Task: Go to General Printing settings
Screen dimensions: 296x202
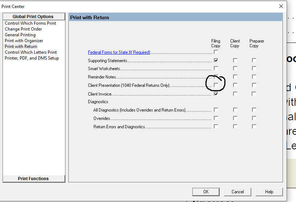Action: tap(20, 35)
